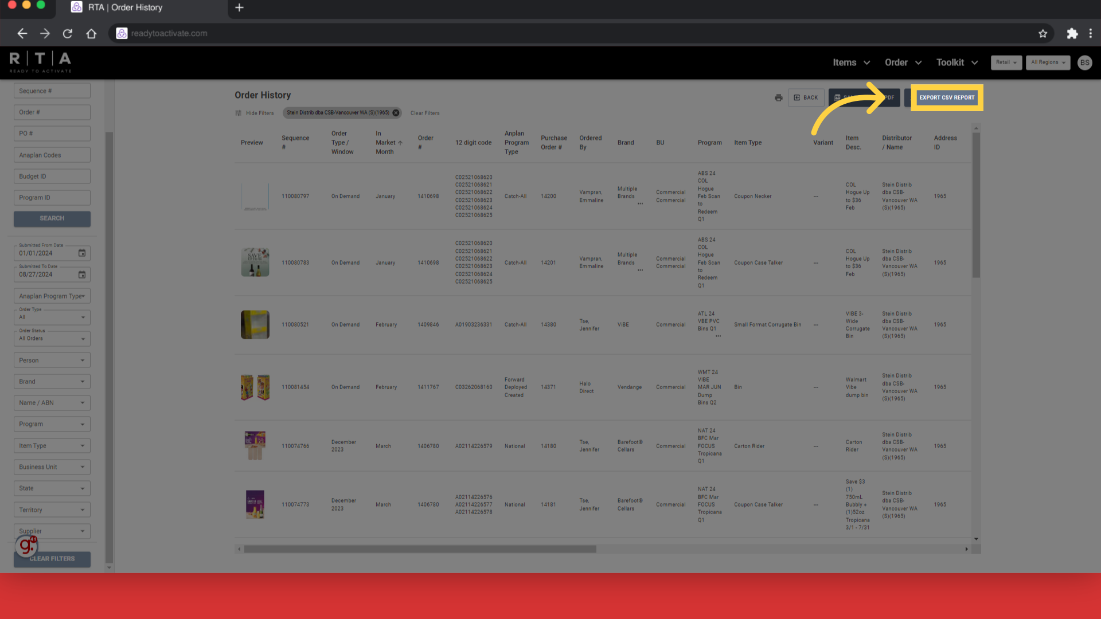The image size is (1101, 619).
Task: Expand the Brand filter dropdown
Action: [52, 382]
